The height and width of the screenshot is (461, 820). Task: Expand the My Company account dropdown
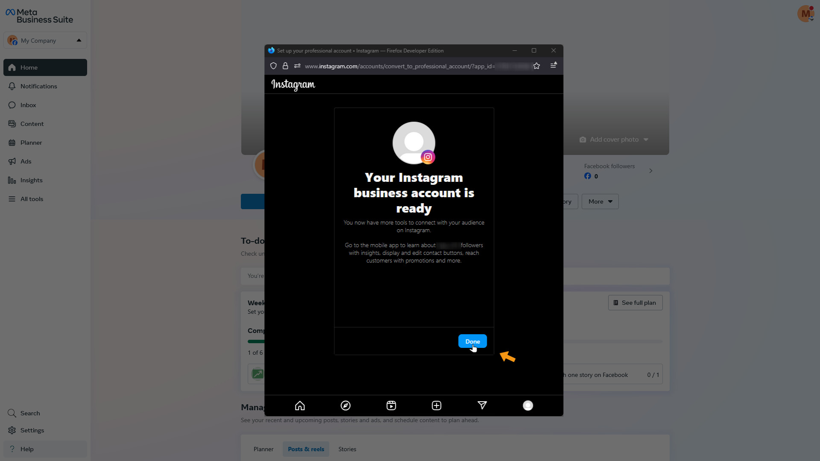(45, 40)
